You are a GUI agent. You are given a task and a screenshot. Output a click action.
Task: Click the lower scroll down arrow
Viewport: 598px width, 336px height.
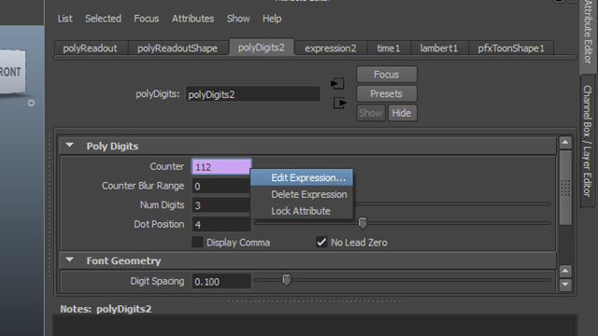point(565,285)
